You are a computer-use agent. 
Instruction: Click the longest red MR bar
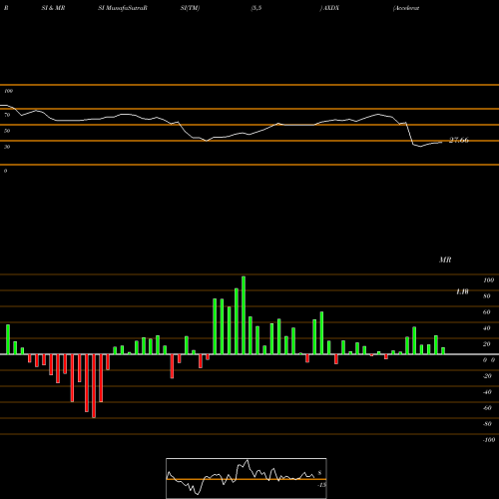pyautogui.click(x=94, y=386)
